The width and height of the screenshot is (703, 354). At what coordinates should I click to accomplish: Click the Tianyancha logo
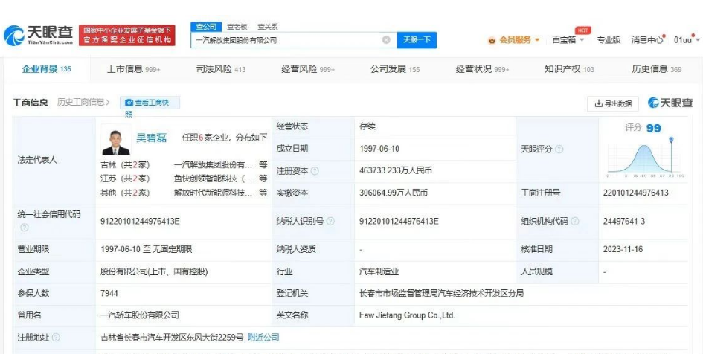39,36
